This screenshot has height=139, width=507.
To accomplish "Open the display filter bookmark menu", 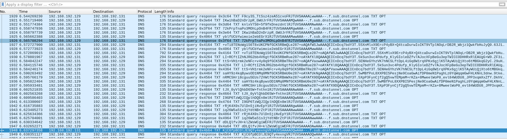I will (x=3, y=5).
